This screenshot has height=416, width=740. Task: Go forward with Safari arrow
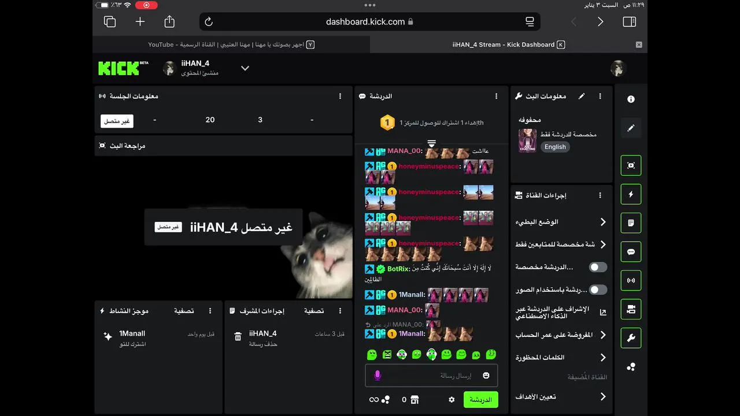[x=600, y=21]
